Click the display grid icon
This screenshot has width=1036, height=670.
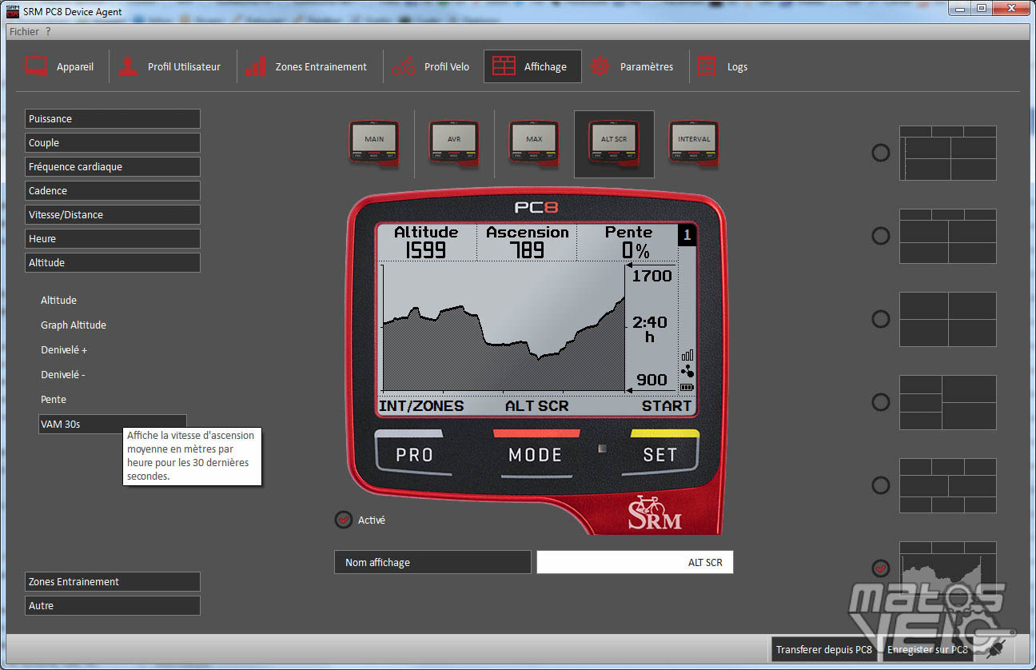(x=504, y=67)
